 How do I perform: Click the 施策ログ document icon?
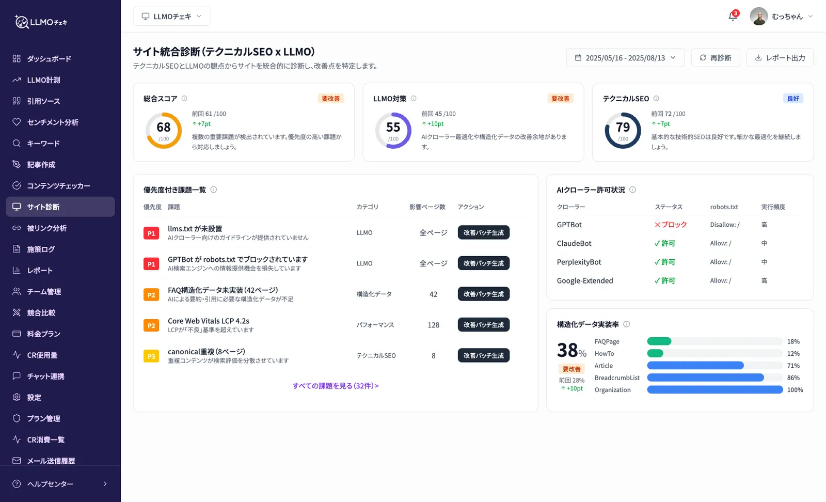[x=17, y=249]
